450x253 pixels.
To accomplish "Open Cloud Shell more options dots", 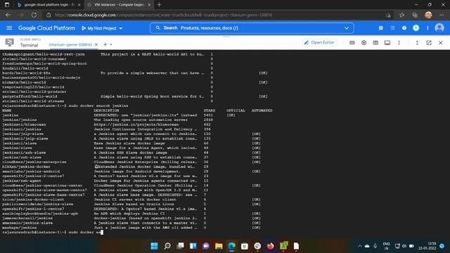I will click(x=399, y=43).
